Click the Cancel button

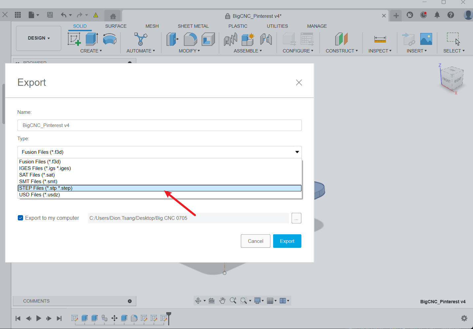click(256, 241)
